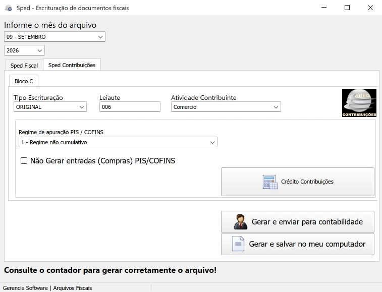Select the Sped Contribuições tab
382x292 pixels.
[x=72, y=65]
